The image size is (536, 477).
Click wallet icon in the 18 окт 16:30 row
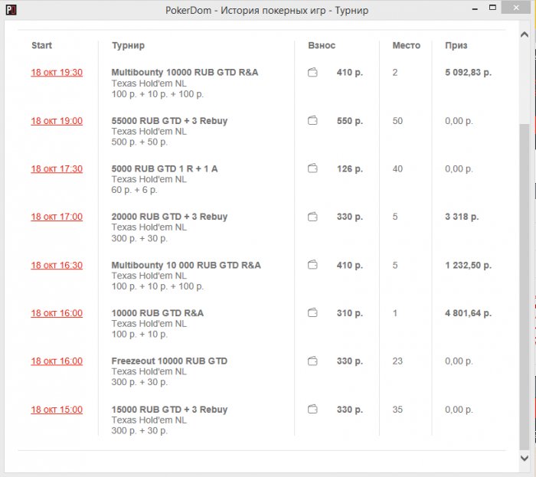[x=312, y=265]
